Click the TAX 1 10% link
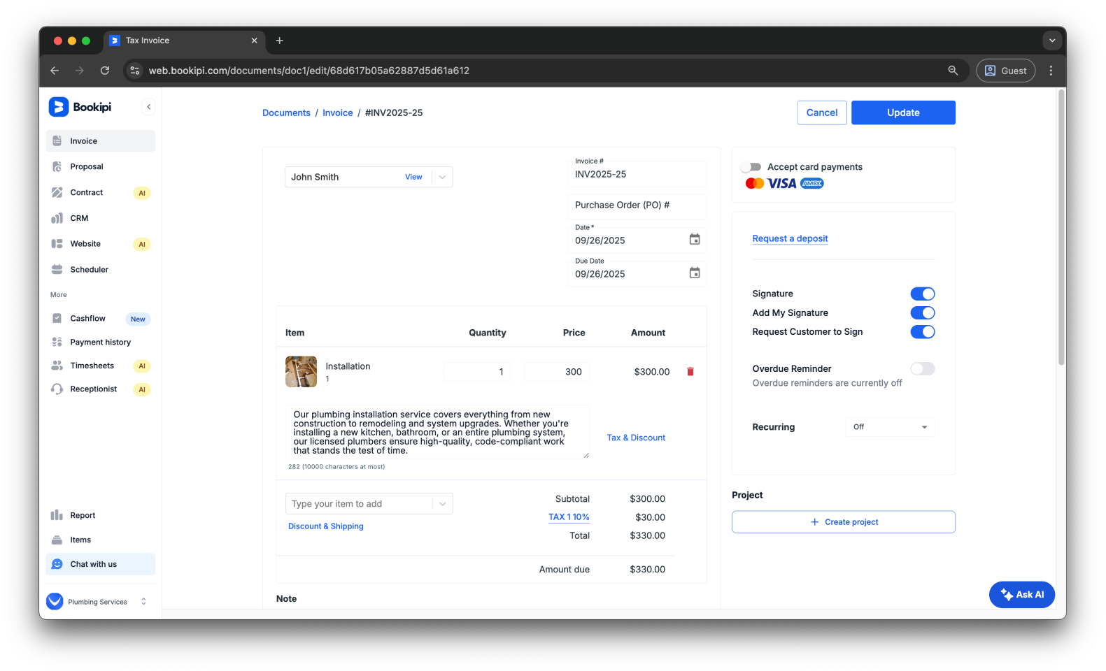 pyautogui.click(x=569, y=517)
